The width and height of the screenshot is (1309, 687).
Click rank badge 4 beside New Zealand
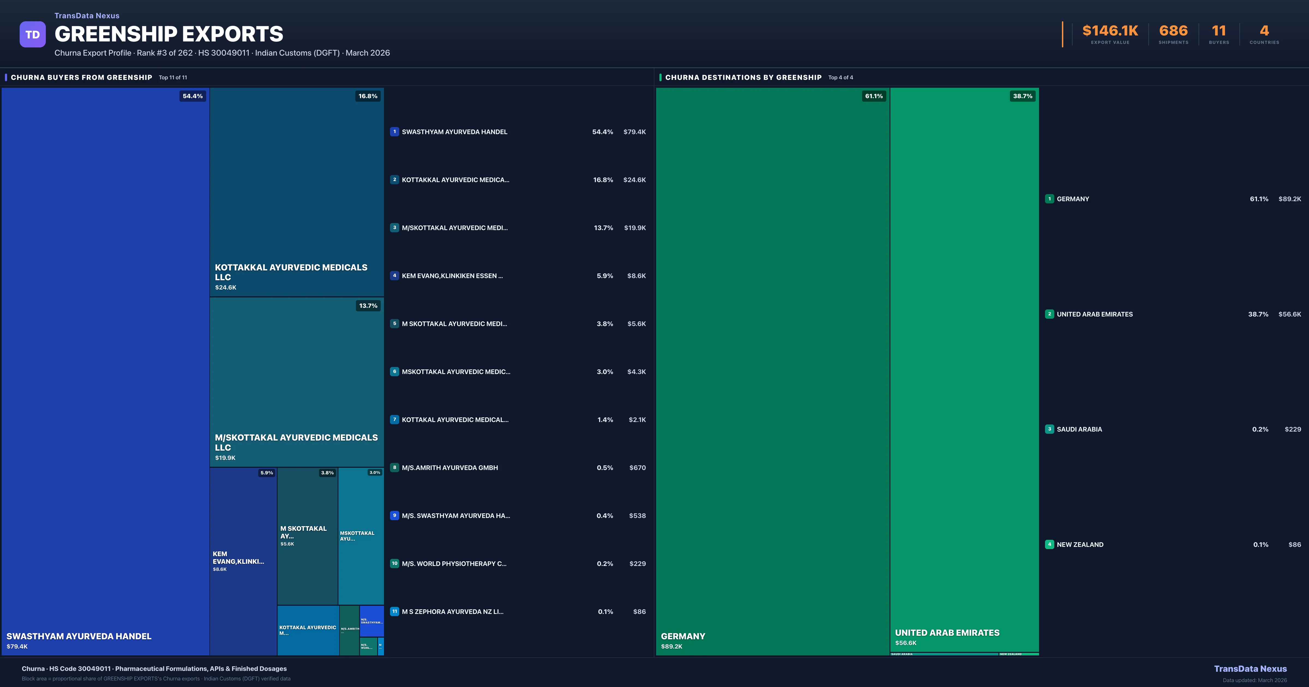point(1049,544)
